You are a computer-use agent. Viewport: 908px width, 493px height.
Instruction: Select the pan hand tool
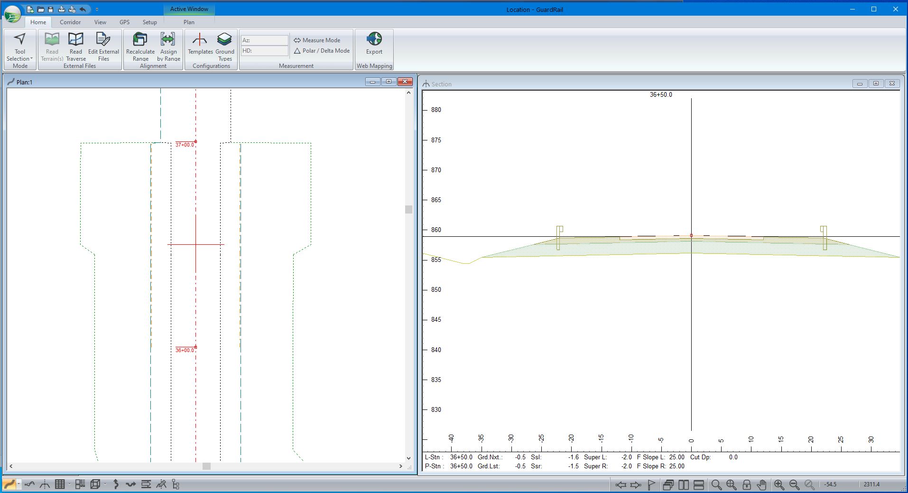[762, 485]
